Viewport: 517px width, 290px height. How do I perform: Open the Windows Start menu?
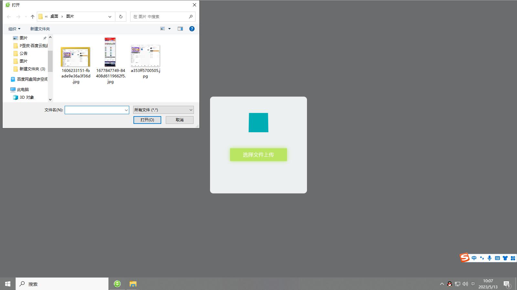coord(8,284)
